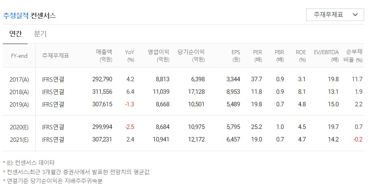The height and width of the screenshot is (192, 369).
Task: Click the 2018(A) row label
Action: tap(19, 92)
